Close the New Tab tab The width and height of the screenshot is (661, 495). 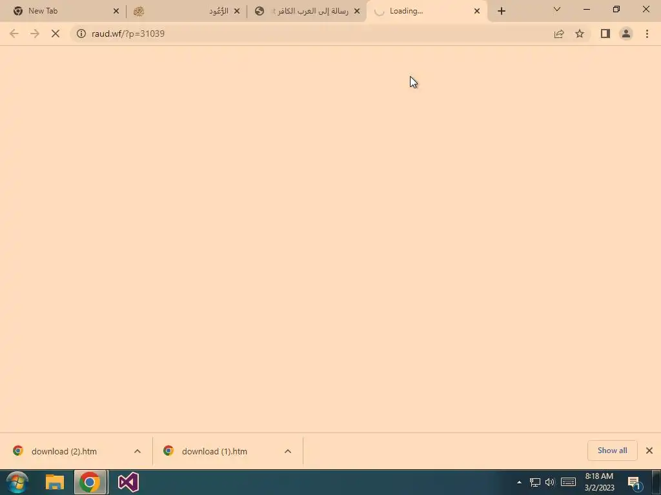[116, 11]
